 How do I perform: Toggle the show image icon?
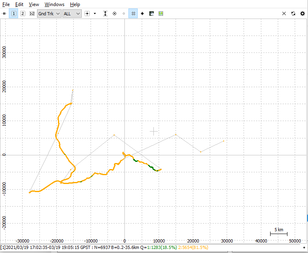click(x=151, y=14)
